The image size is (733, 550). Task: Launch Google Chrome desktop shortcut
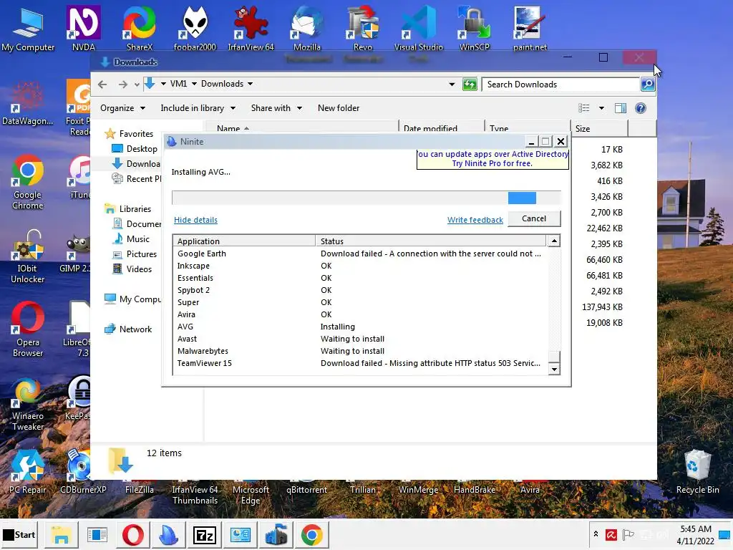pyautogui.click(x=28, y=183)
